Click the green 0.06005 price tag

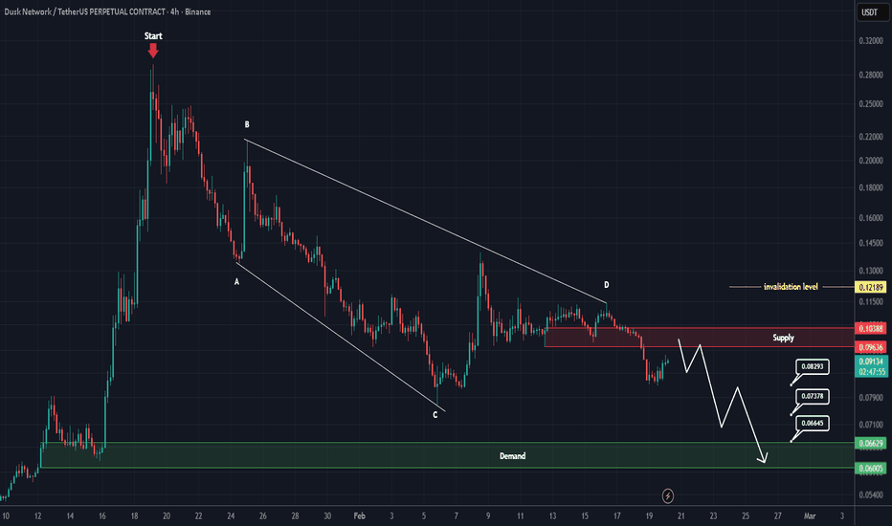tap(870, 468)
